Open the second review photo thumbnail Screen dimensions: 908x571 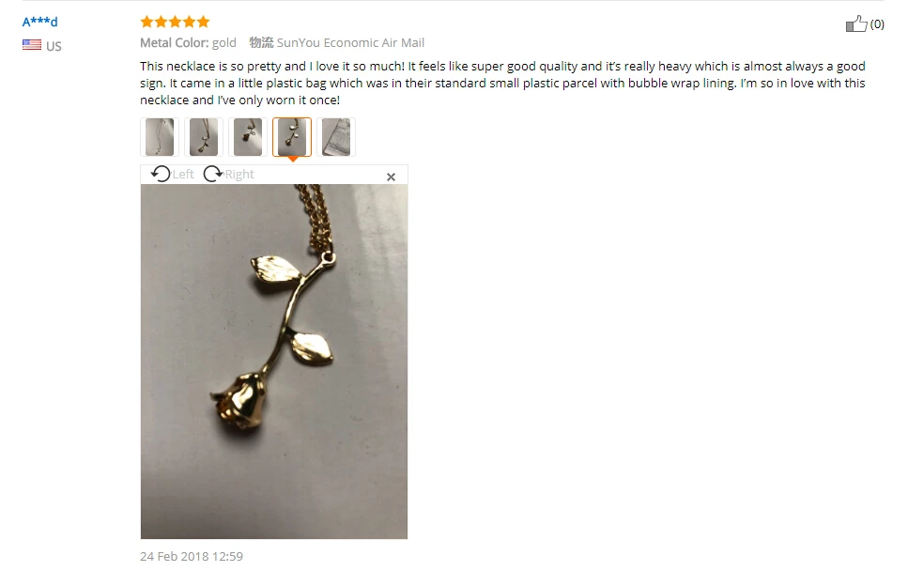point(204,137)
